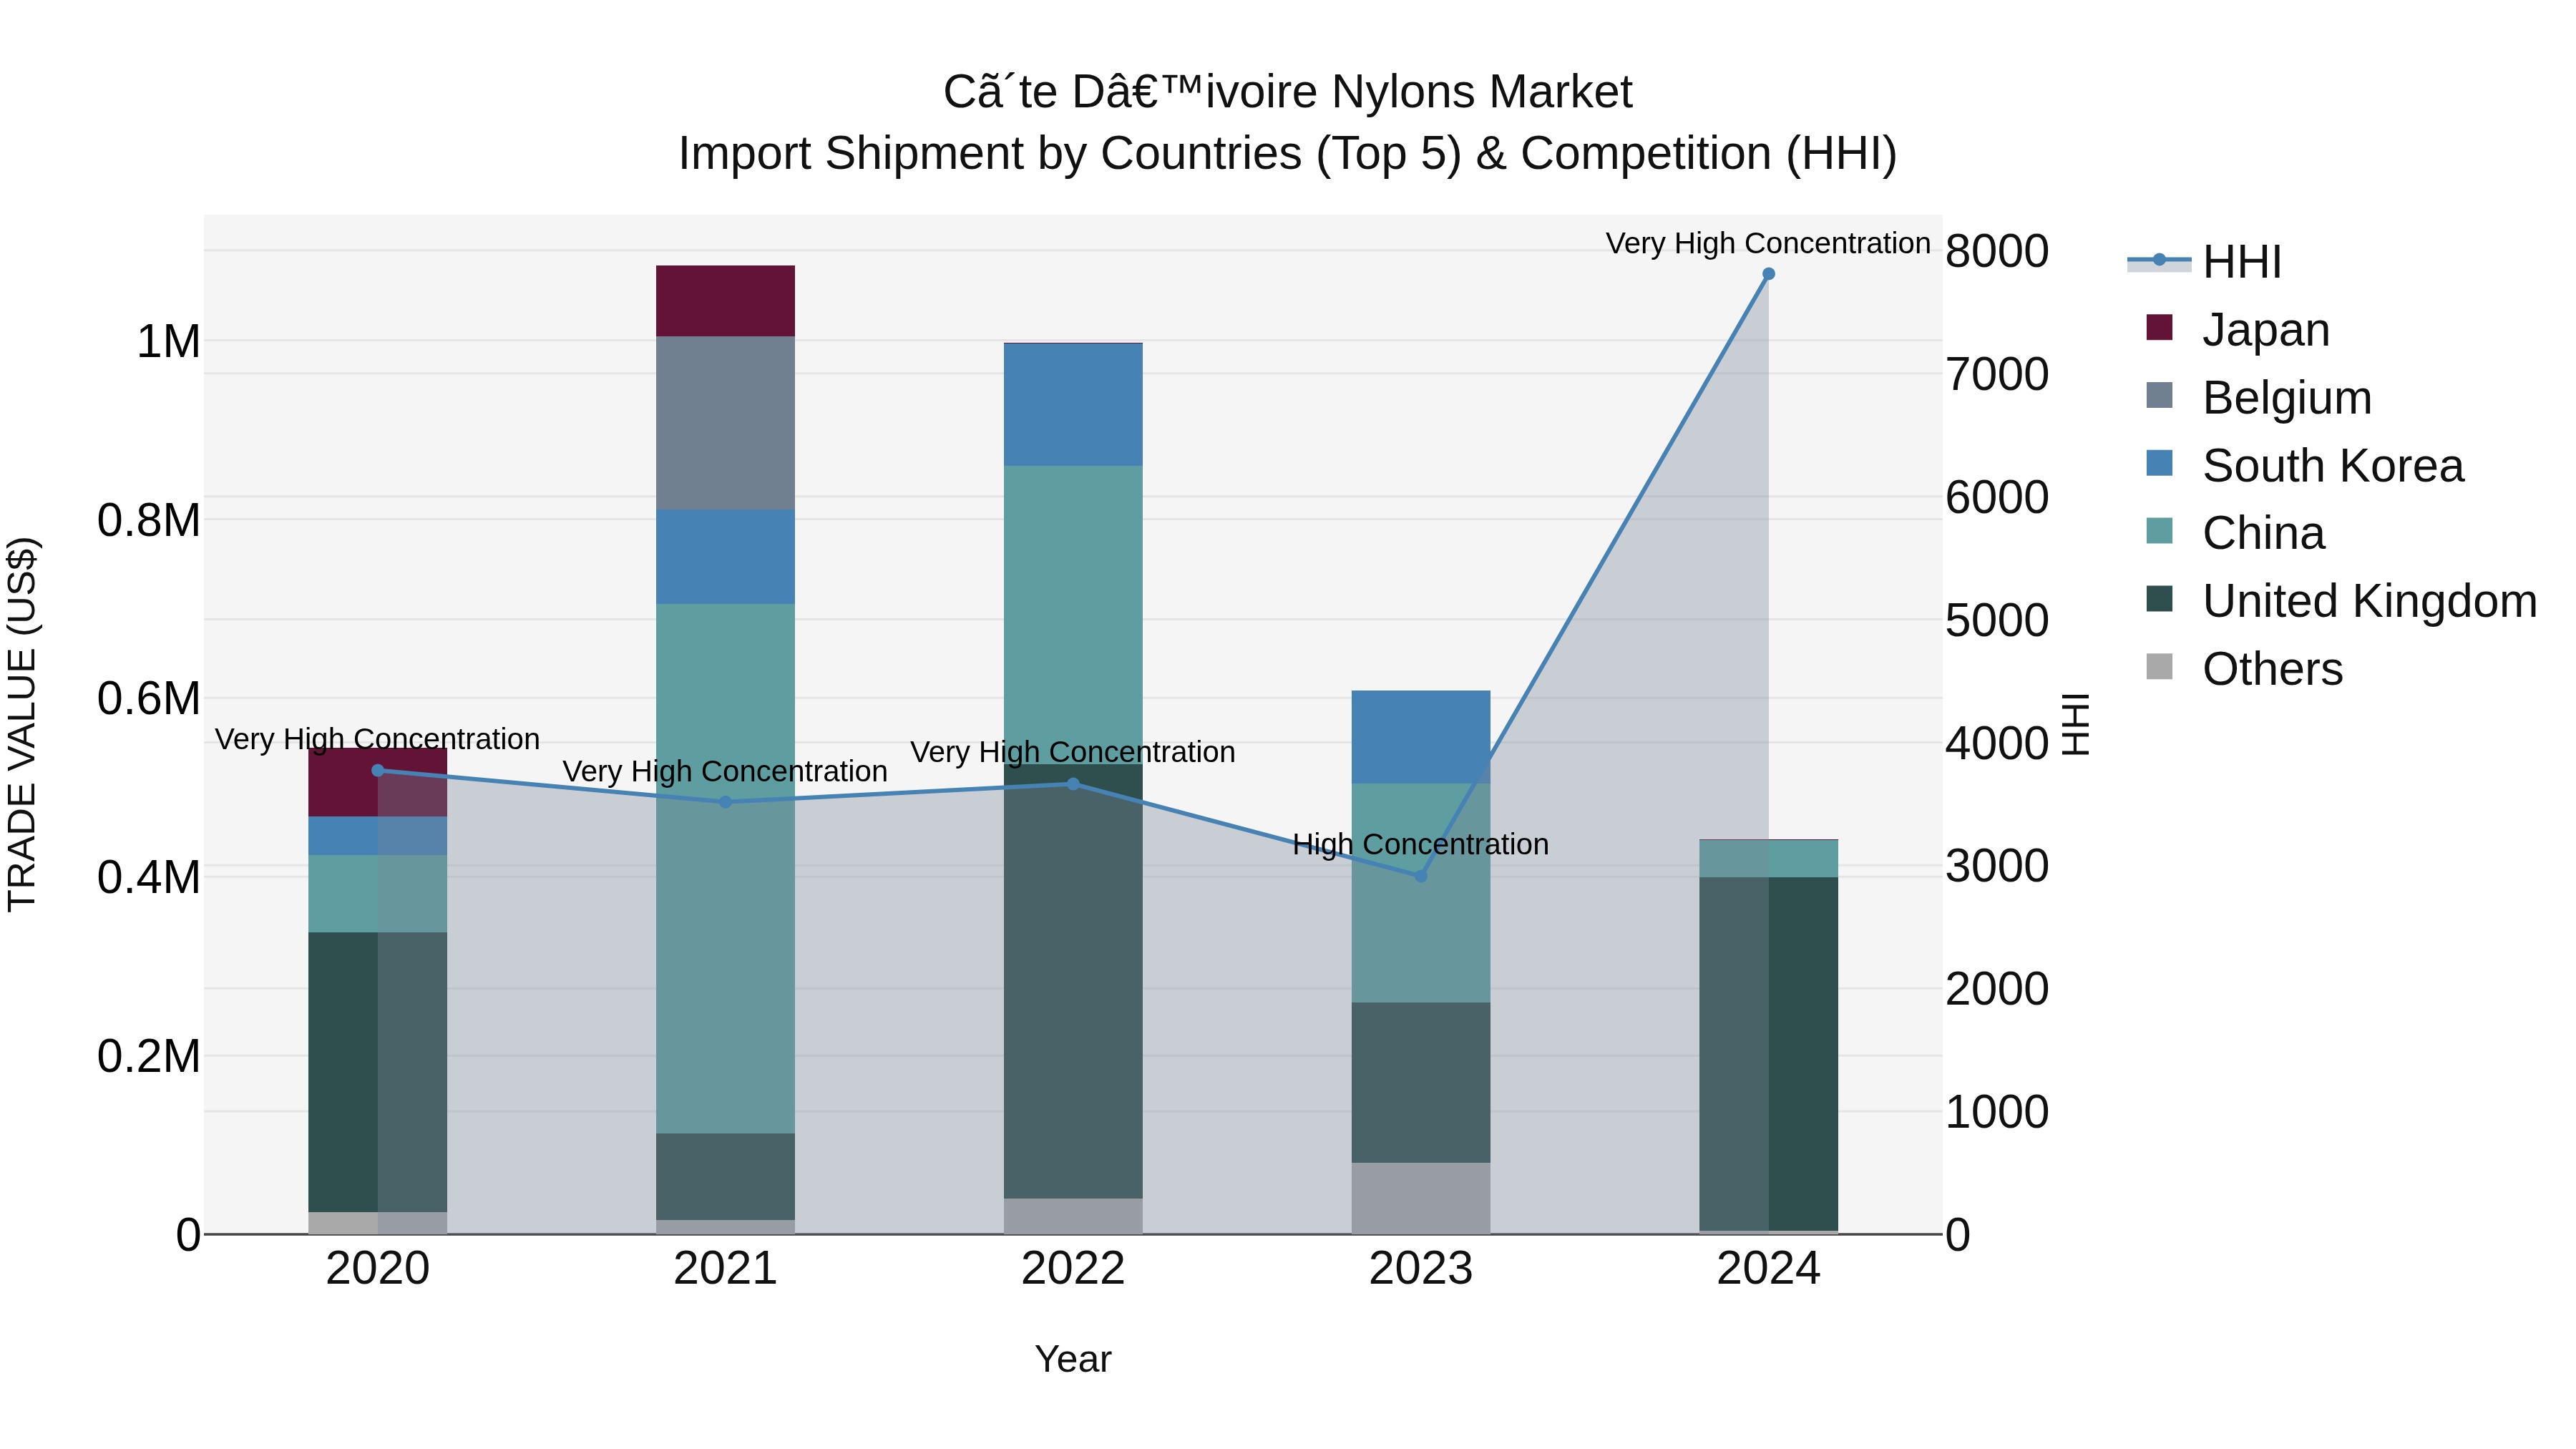The width and height of the screenshot is (2576, 1449).
Task: Click the United Kingdom segment of 2024 bar
Action: click(x=1768, y=1054)
